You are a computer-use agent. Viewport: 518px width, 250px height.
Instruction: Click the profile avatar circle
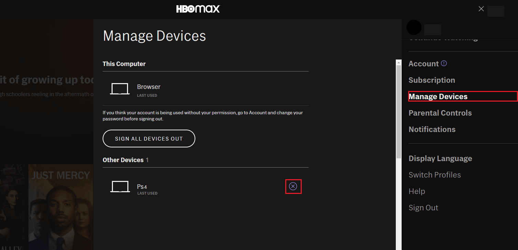coord(414,27)
